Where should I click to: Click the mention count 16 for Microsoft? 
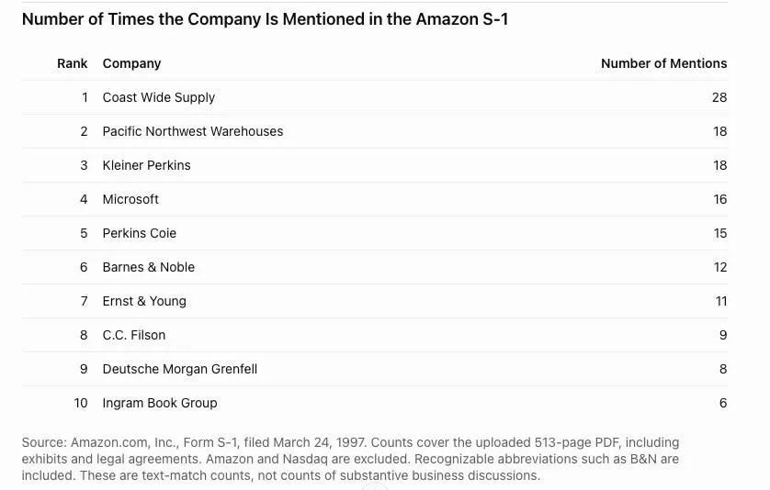coord(719,199)
